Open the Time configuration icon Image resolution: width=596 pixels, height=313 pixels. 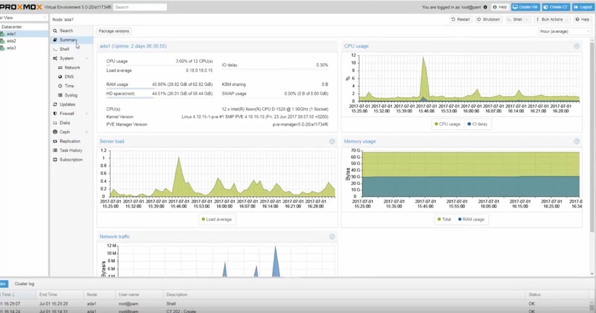pyautogui.click(x=60, y=86)
